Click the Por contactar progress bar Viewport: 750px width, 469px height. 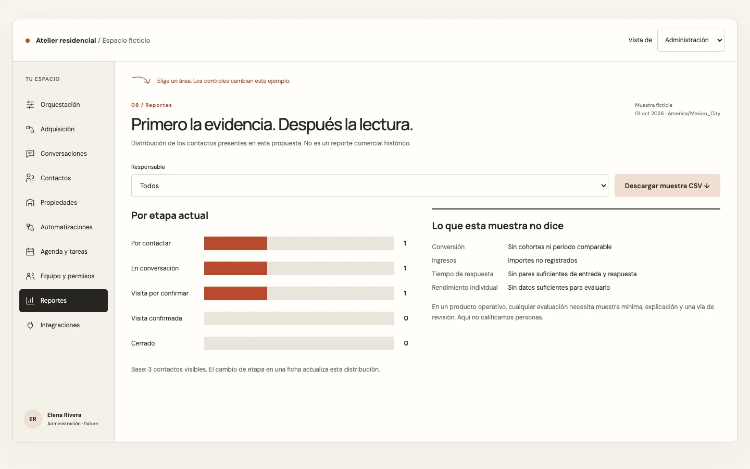point(299,243)
